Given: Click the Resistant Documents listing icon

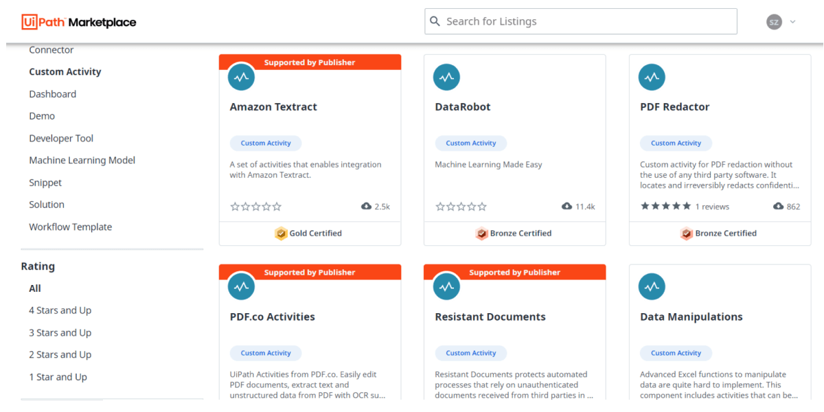Looking at the screenshot, I should pos(446,287).
